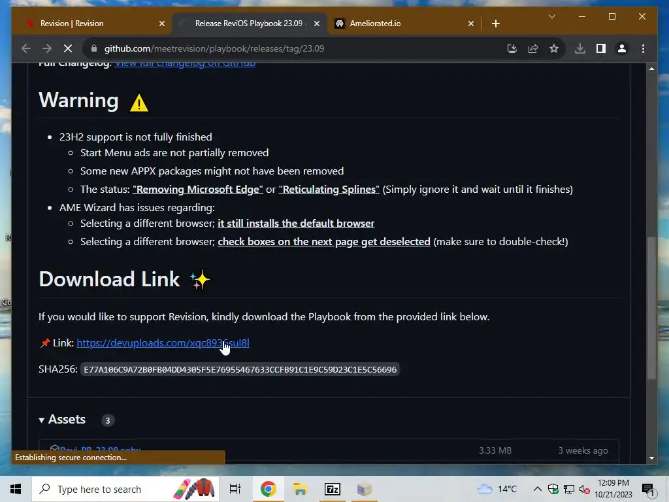
Task: Install the page as app icon
Action: point(512,48)
